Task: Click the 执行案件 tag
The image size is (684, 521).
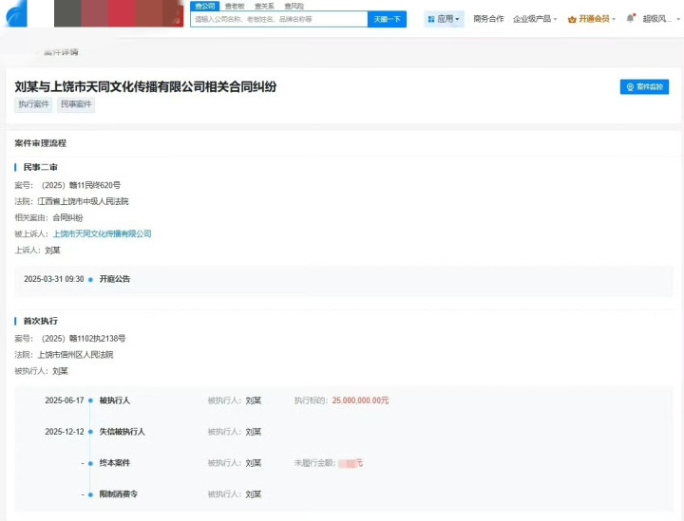Action: [33, 104]
